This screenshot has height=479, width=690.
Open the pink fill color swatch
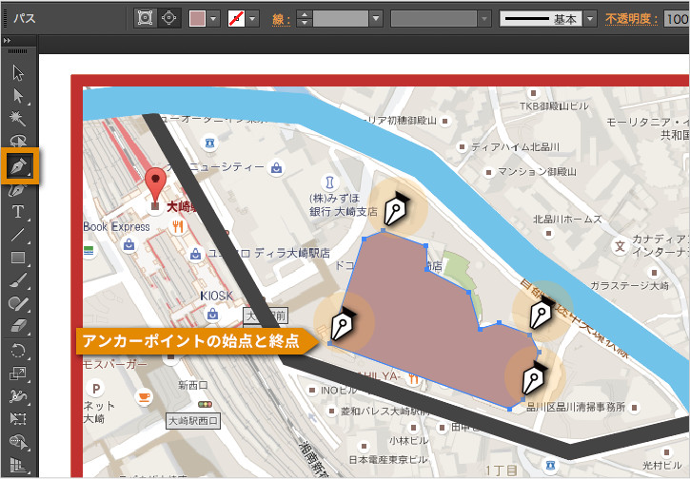[197, 19]
